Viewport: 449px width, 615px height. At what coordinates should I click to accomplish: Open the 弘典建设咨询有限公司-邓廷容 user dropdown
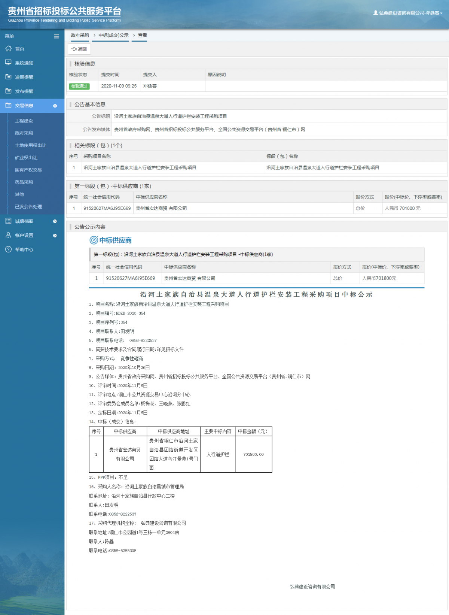tap(408, 13)
